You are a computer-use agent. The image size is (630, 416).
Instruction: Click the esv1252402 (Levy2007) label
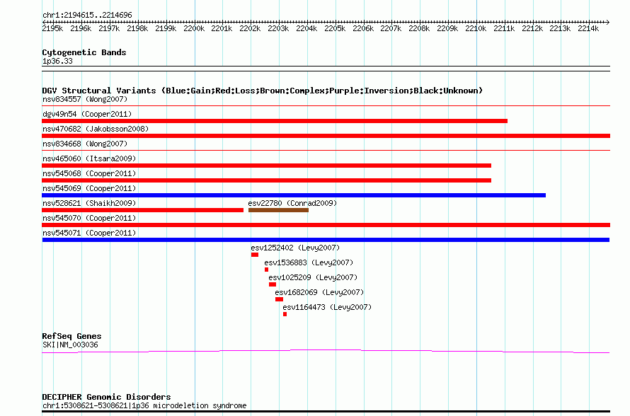pos(295,248)
